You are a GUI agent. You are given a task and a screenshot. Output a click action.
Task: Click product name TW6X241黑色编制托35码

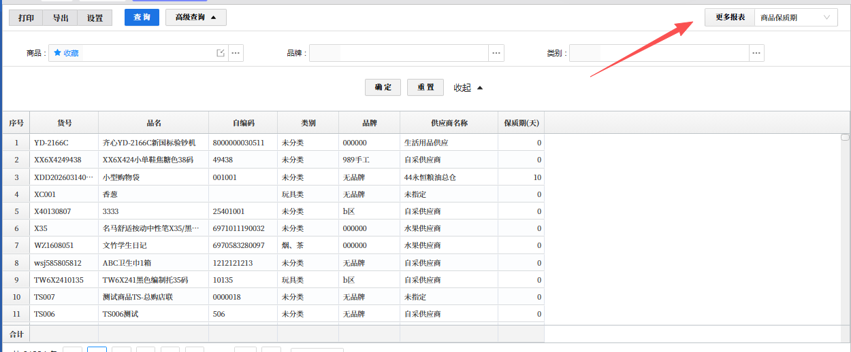point(145,280)
